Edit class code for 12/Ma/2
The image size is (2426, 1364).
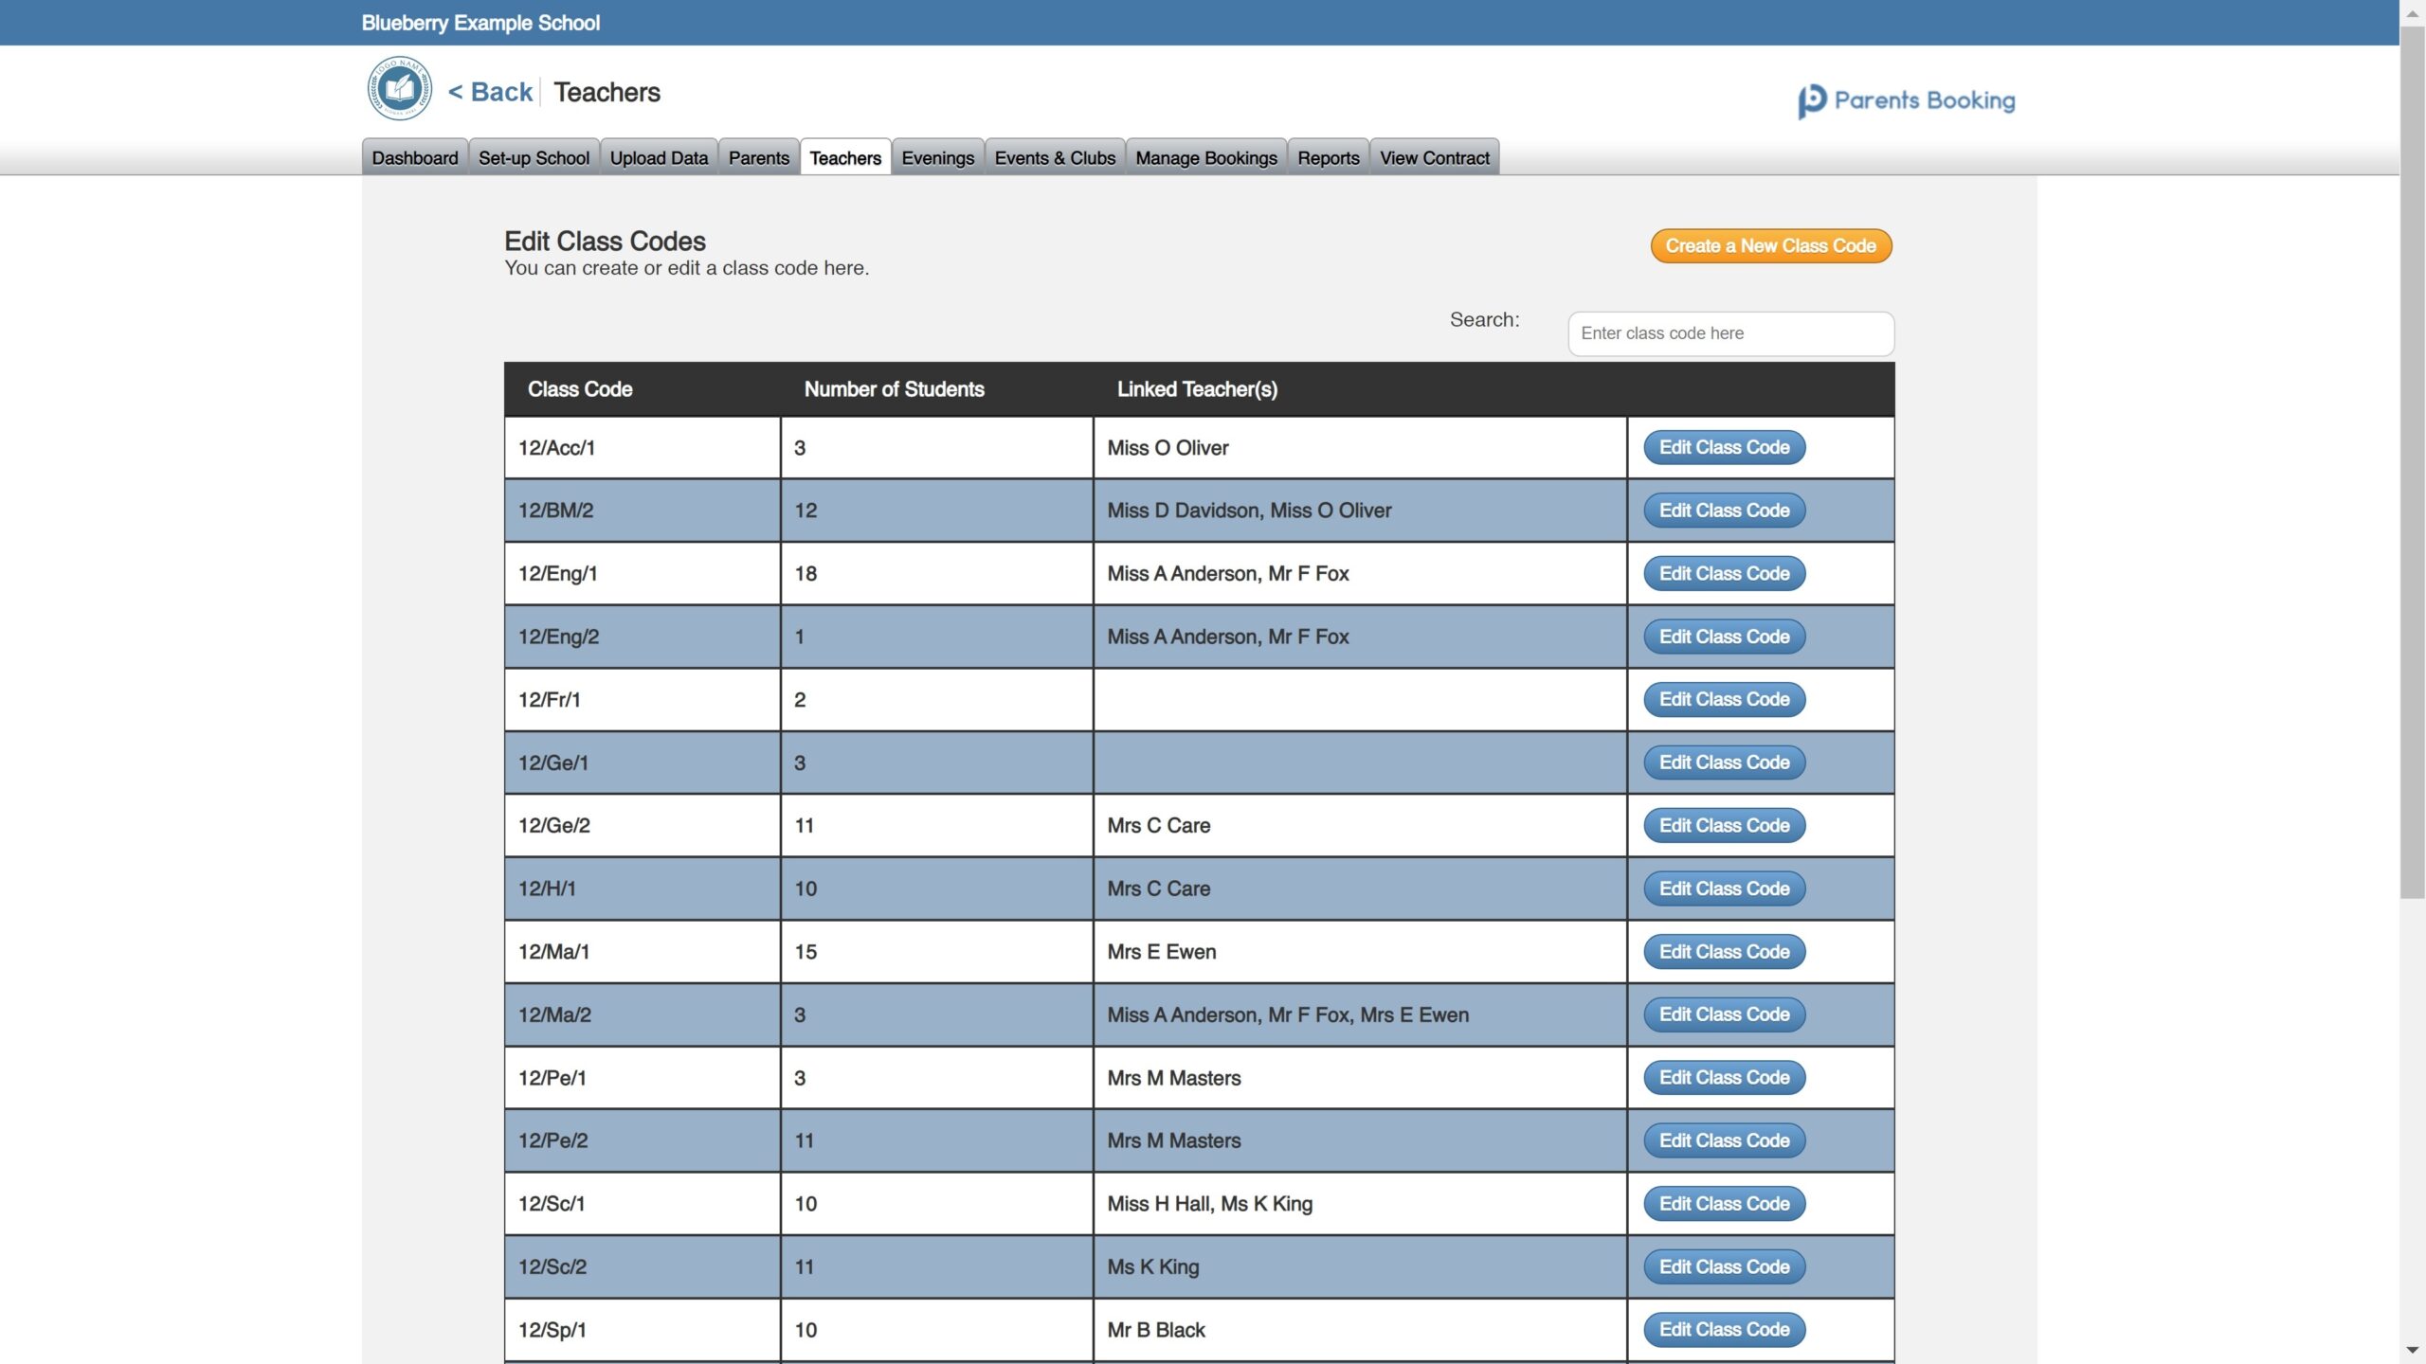1724,1014
